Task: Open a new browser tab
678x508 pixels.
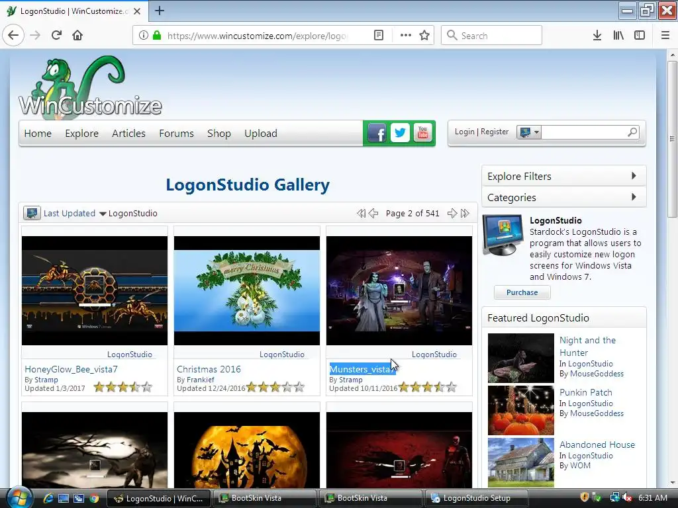Action: coord(160,11)
